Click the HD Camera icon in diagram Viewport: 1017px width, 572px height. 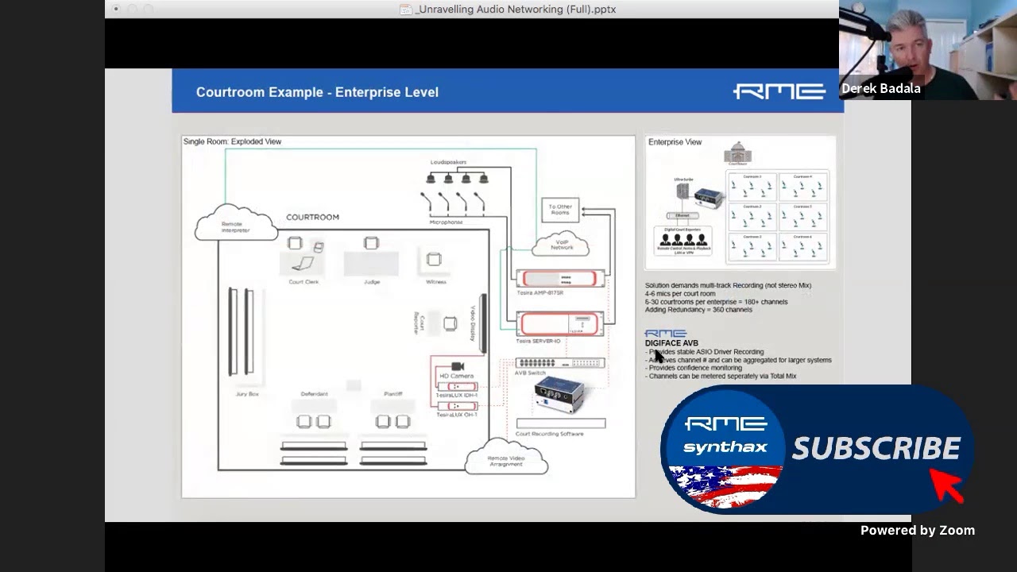pyautogui.click(x=457, y=366)
